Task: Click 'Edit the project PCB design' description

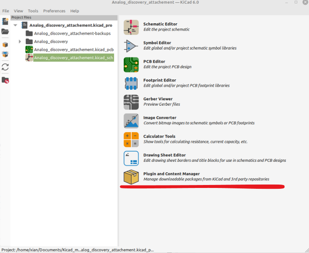Action: pyautogui.click(x=167, y=67)
